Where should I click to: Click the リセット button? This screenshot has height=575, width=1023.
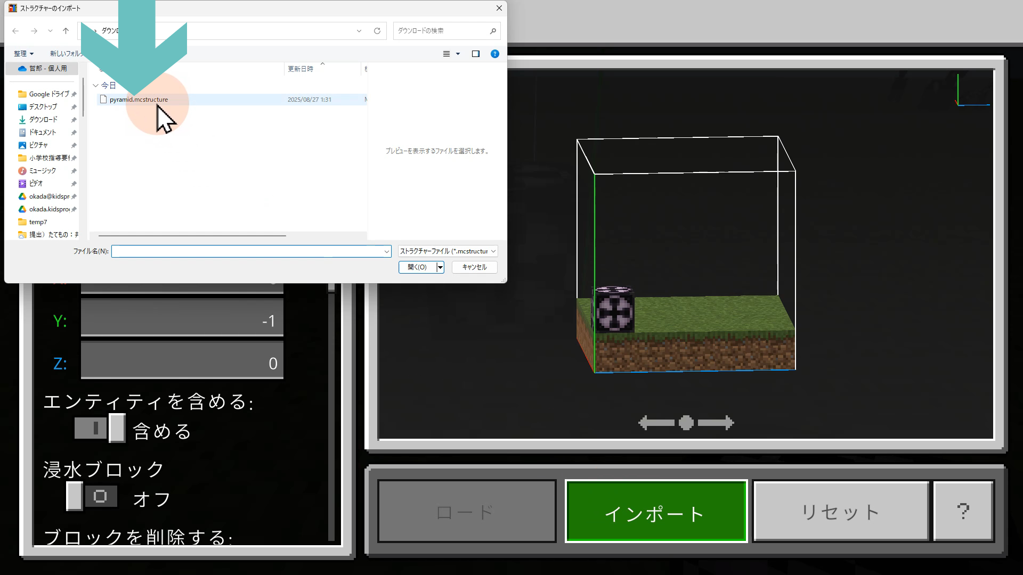(x=840, y=512)
